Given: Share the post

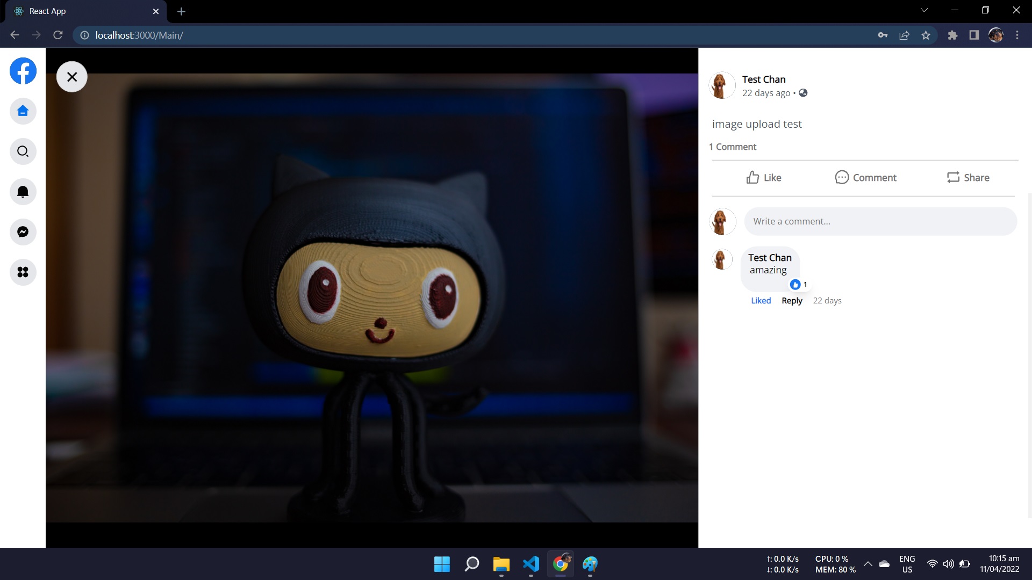Looking at the screenshot, I should (x=968, y=178).
